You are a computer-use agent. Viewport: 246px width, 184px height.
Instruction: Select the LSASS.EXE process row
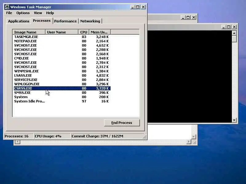[x=62, y=75]
